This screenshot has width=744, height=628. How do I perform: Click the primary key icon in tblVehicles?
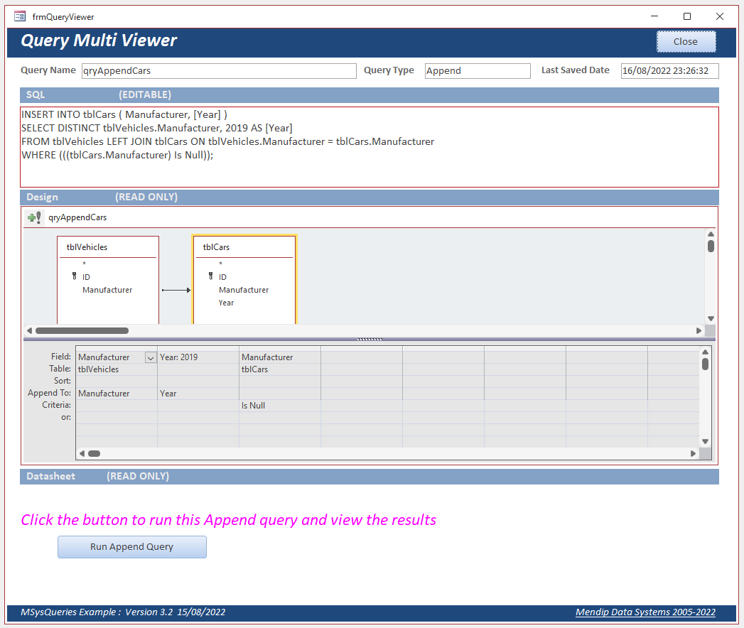[74, 277]
